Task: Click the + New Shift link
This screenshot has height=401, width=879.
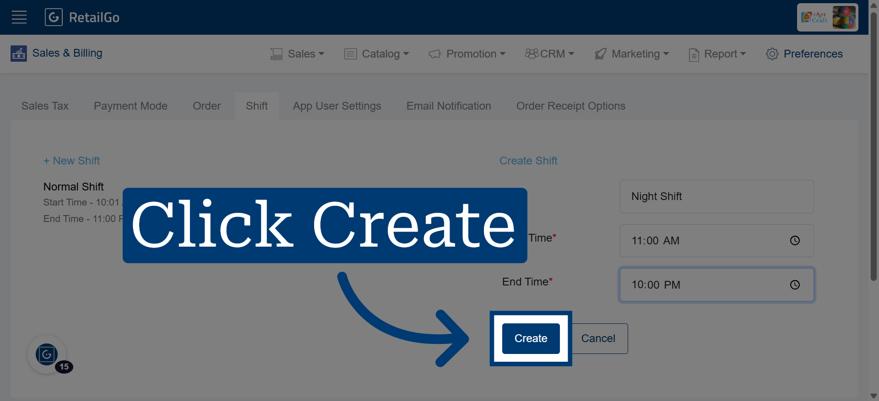Action: click(72, 161)
